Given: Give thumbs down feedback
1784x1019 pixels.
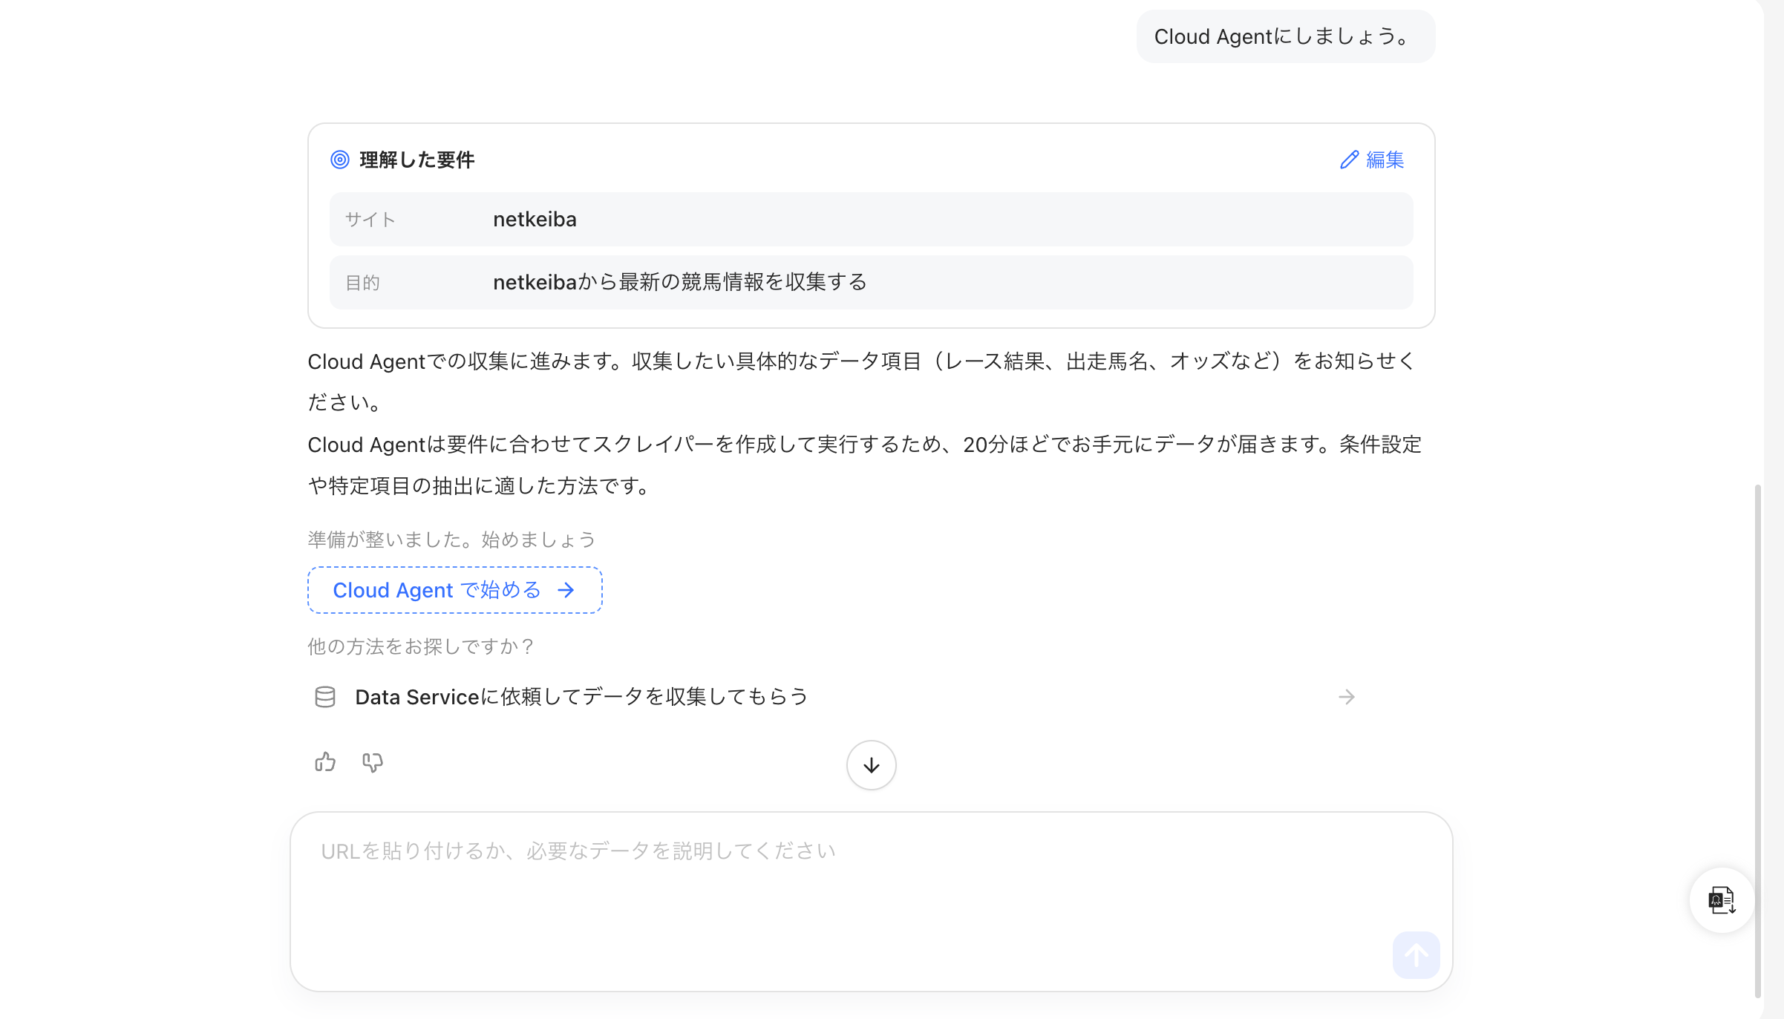Looking at the screenshot, I should click(x=373, y=762).
